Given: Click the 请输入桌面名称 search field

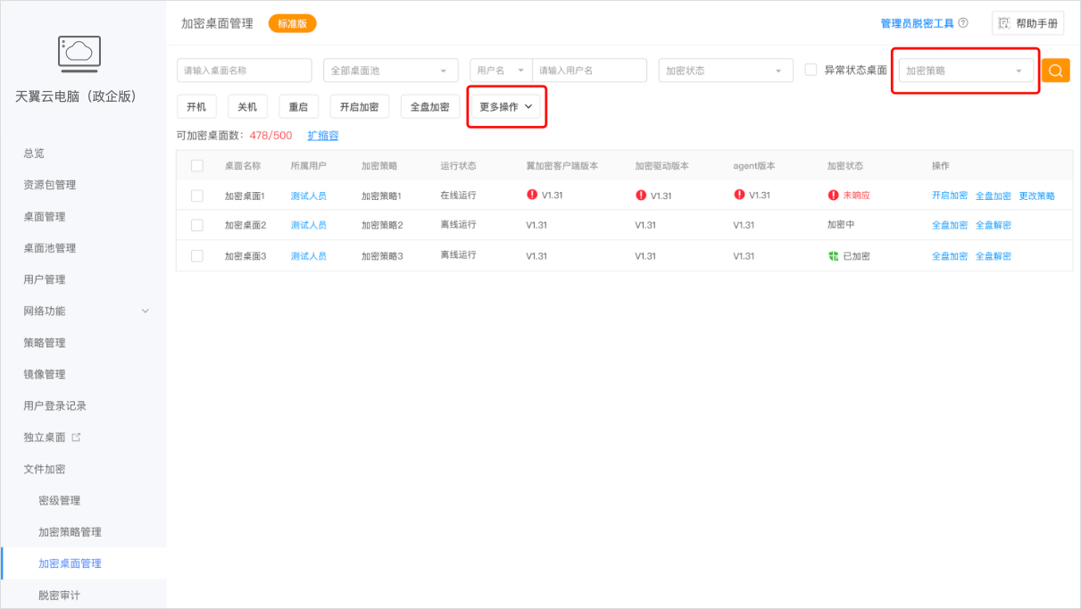Looking at the screenshot, I should tap(245, 70).
